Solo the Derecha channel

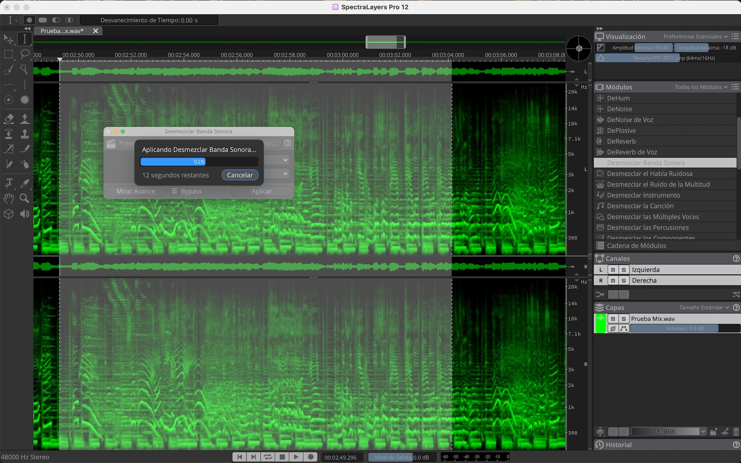coord(624,281)
